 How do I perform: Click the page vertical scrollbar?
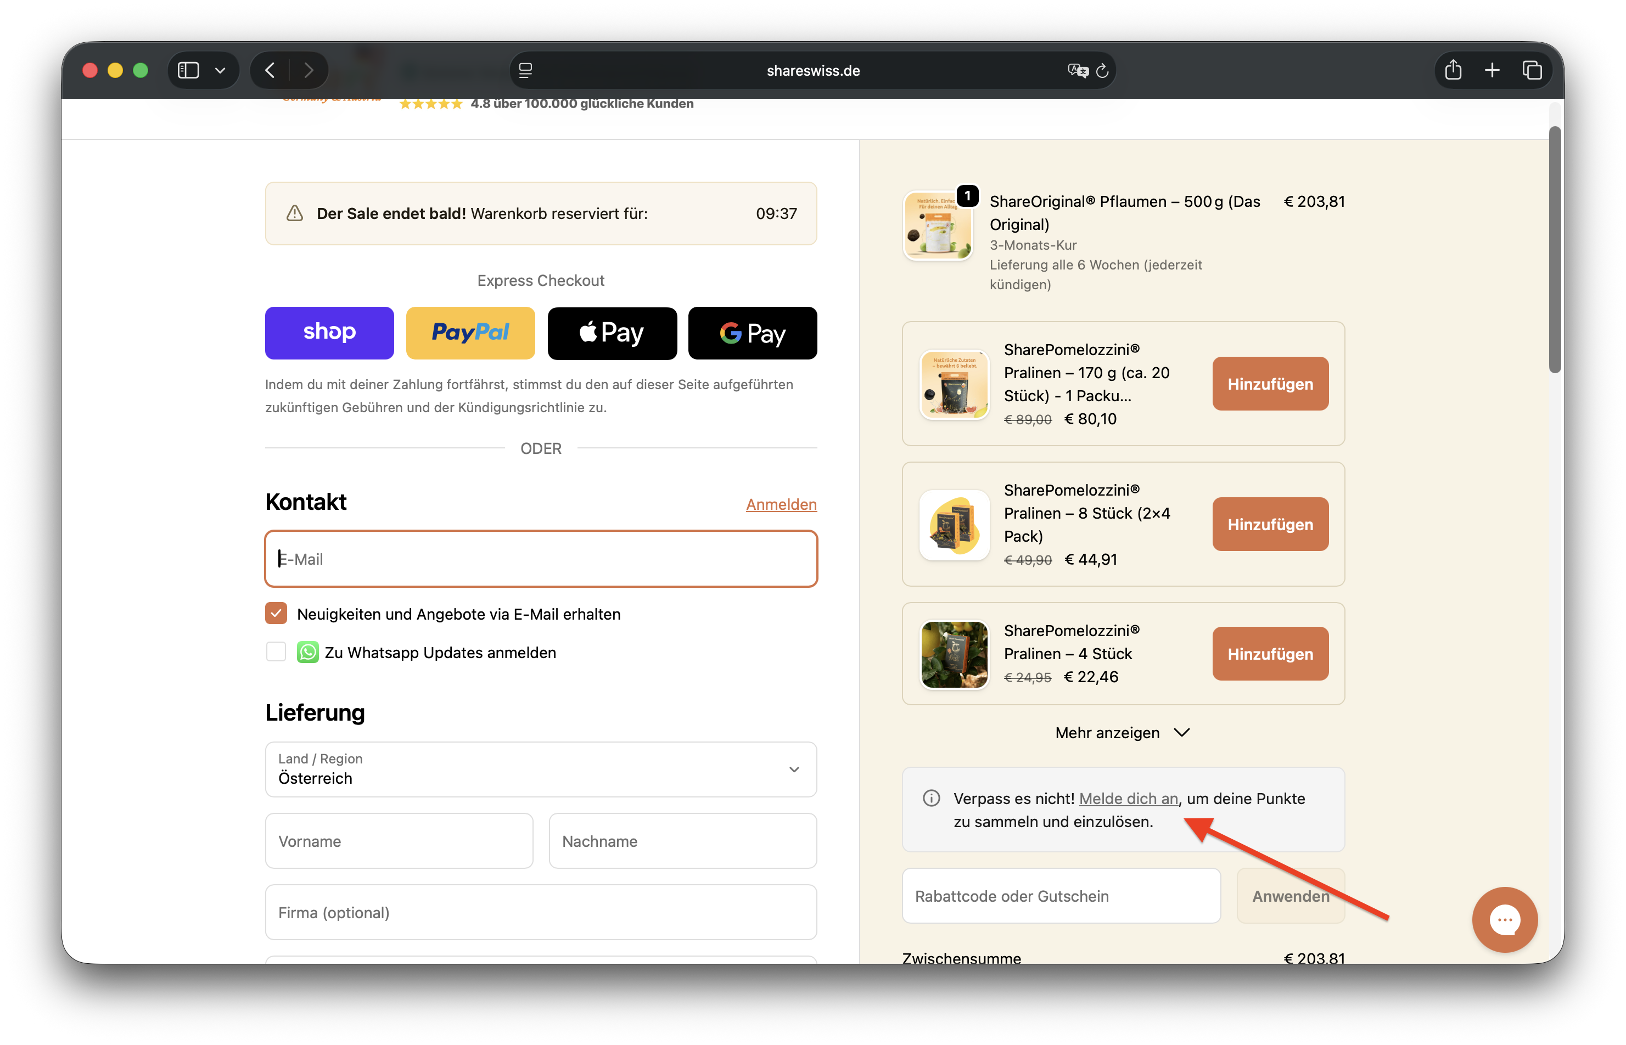pos(1555,250)
